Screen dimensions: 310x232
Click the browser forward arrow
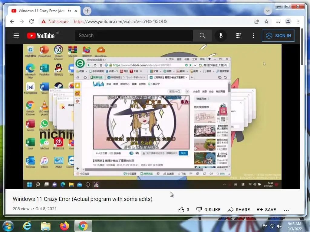click(22, 21)
